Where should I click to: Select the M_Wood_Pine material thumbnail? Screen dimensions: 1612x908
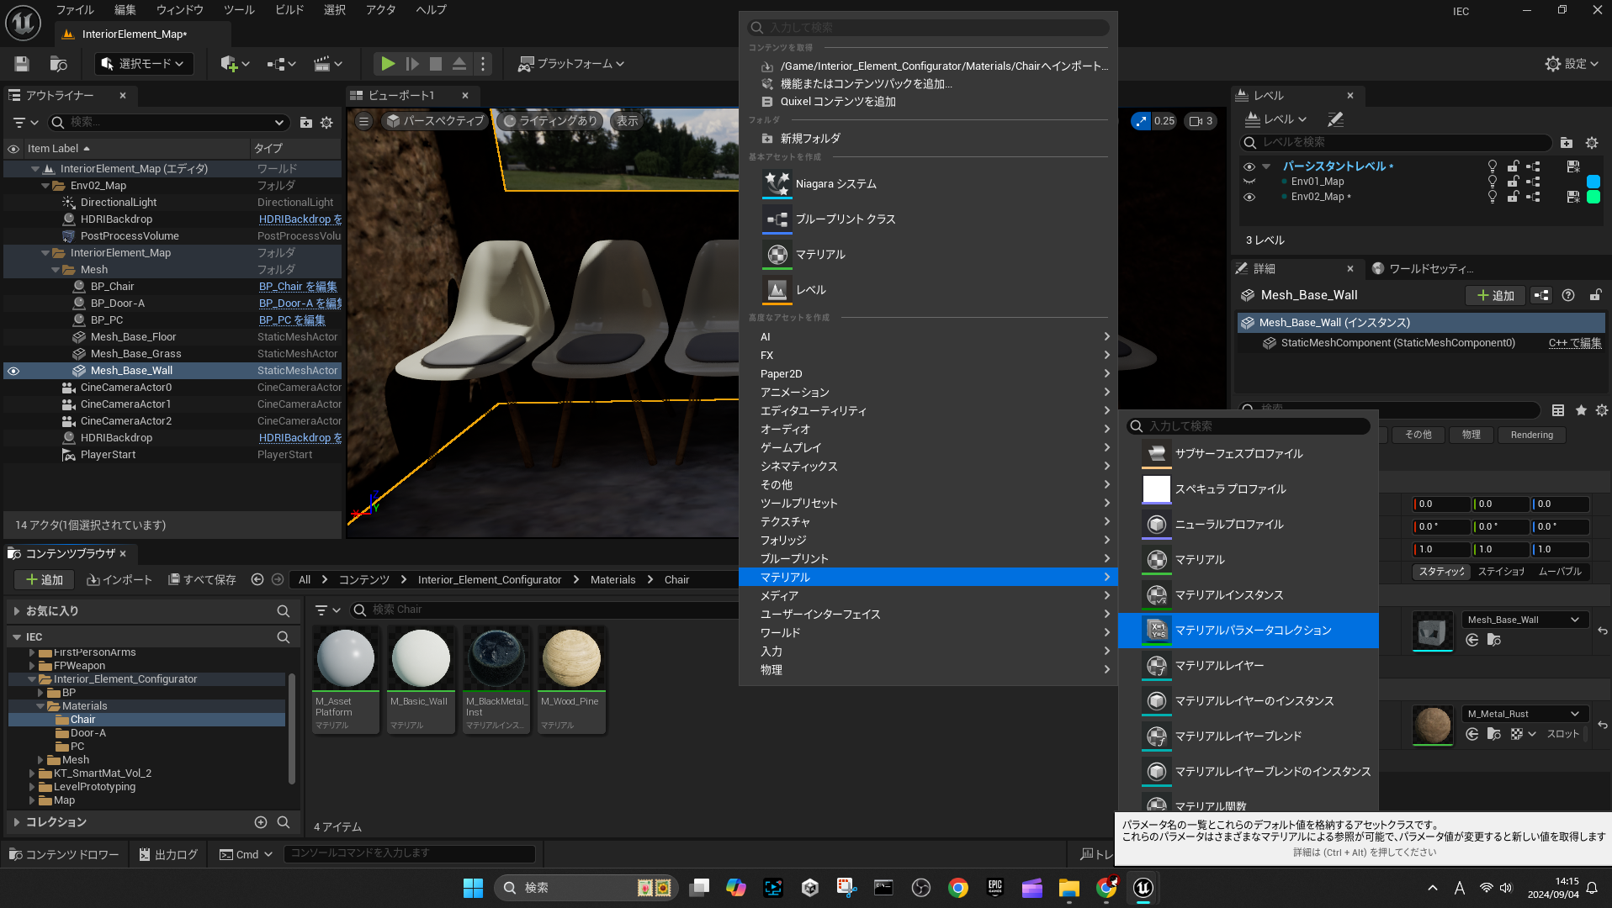tap(571, 659)
